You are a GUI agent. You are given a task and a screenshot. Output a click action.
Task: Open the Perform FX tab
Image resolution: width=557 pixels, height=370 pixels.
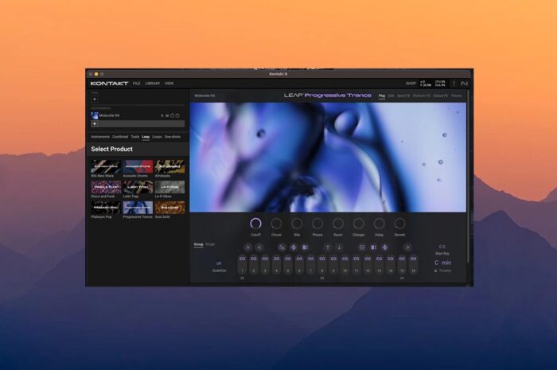(421, 95)
